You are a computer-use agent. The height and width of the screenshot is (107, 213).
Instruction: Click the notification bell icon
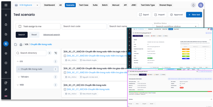pyautogui.click(x=193, y=5)
